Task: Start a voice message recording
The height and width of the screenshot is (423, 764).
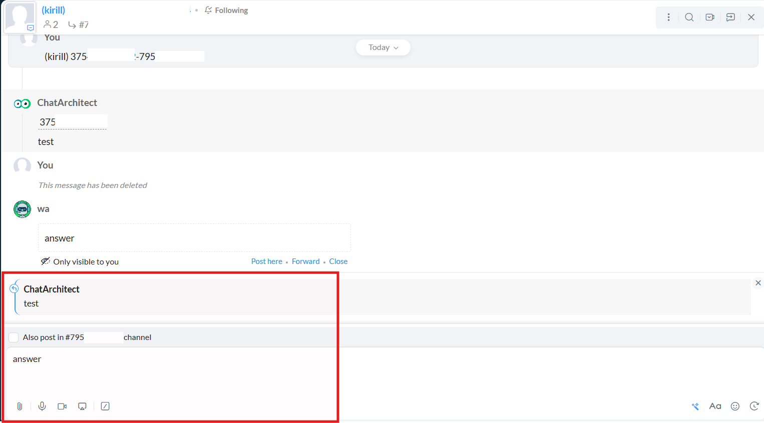Action: coord(42,406)
